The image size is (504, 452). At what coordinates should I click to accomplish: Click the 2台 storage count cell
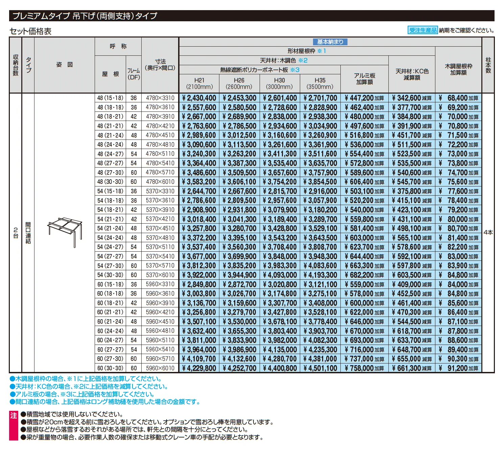16,233
